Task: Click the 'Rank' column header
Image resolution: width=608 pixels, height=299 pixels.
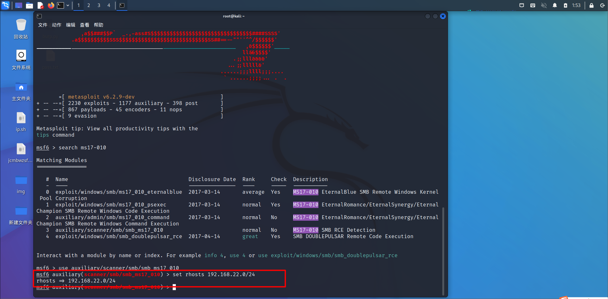Action: pos(249,179)
